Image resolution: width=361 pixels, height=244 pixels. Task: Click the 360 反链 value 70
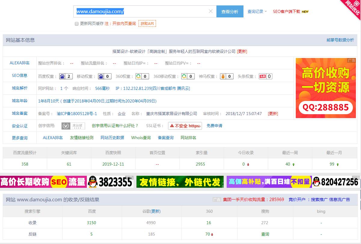(x=208, y=234)
